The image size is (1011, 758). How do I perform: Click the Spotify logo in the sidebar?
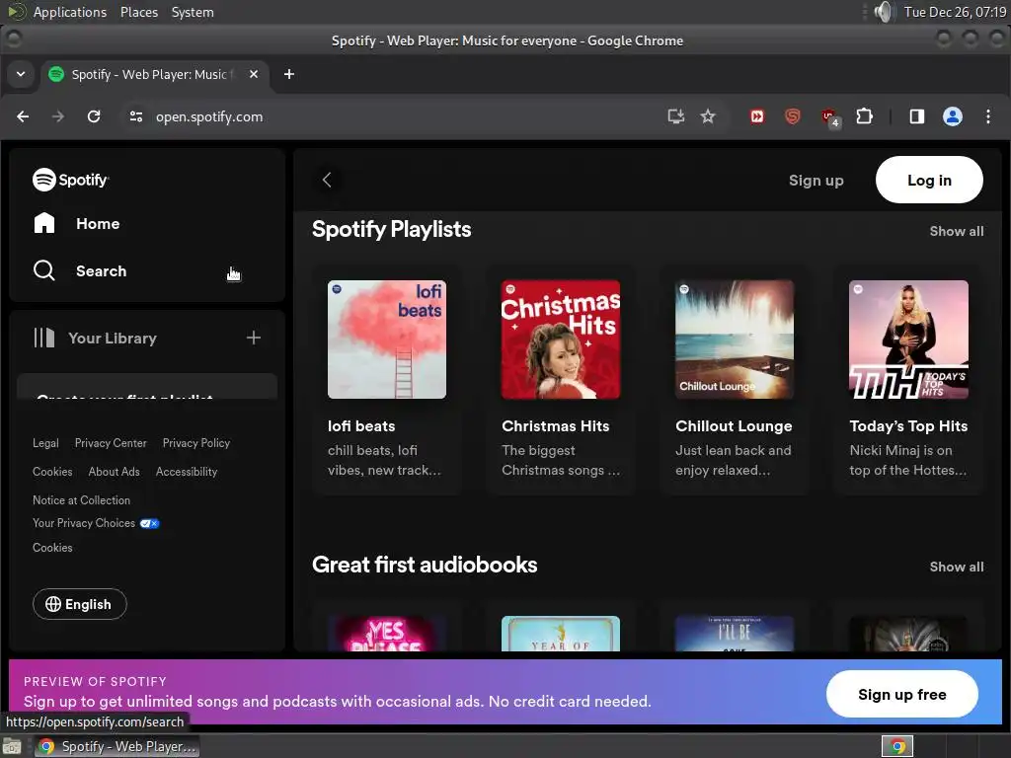click(70, 180)
